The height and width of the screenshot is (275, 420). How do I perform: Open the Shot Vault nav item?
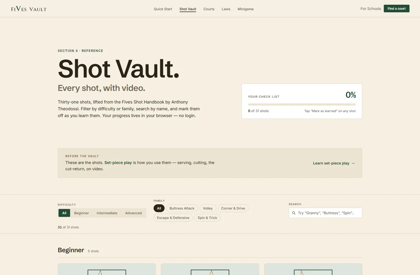coord(188,9)
